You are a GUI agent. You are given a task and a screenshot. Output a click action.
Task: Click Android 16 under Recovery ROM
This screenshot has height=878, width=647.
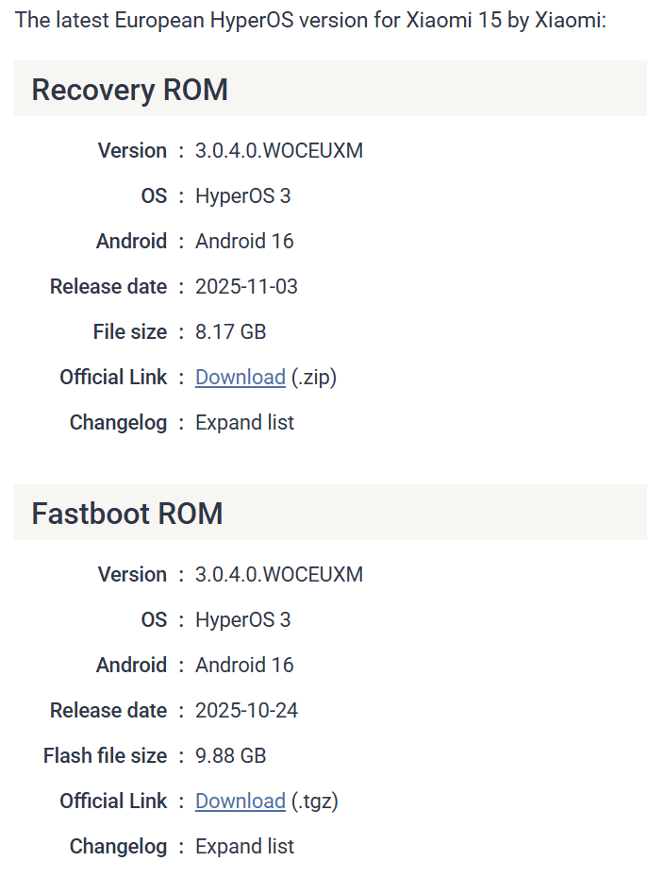(244, 242)
